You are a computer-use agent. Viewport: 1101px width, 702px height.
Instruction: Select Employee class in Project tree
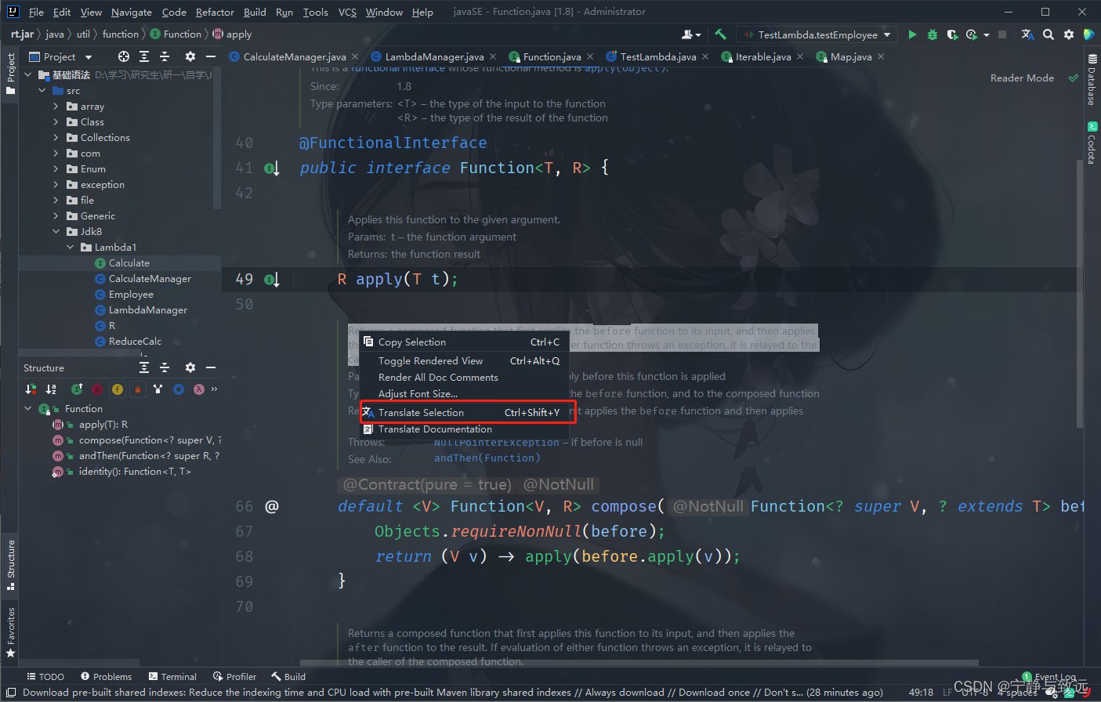[x=131, y=295]
